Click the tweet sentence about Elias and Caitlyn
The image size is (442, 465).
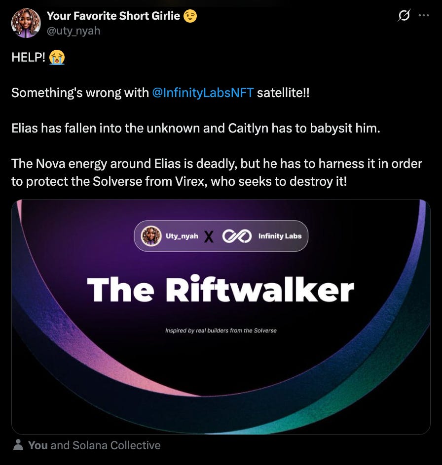[x=196, y=128]
